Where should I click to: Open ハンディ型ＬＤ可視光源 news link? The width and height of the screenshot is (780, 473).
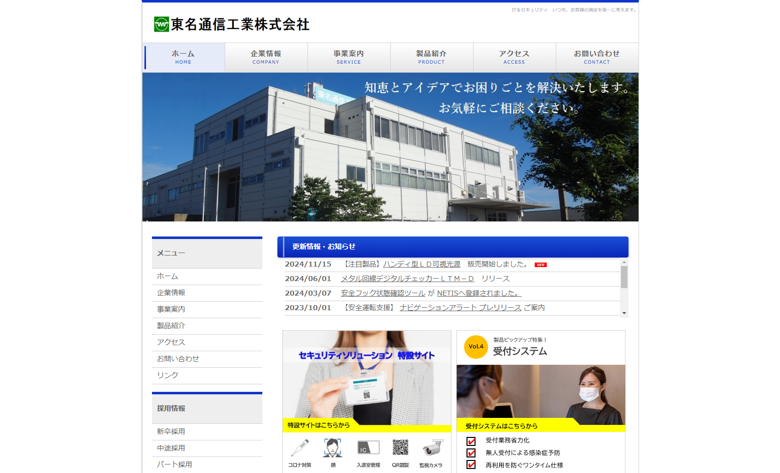pos(422,264)
